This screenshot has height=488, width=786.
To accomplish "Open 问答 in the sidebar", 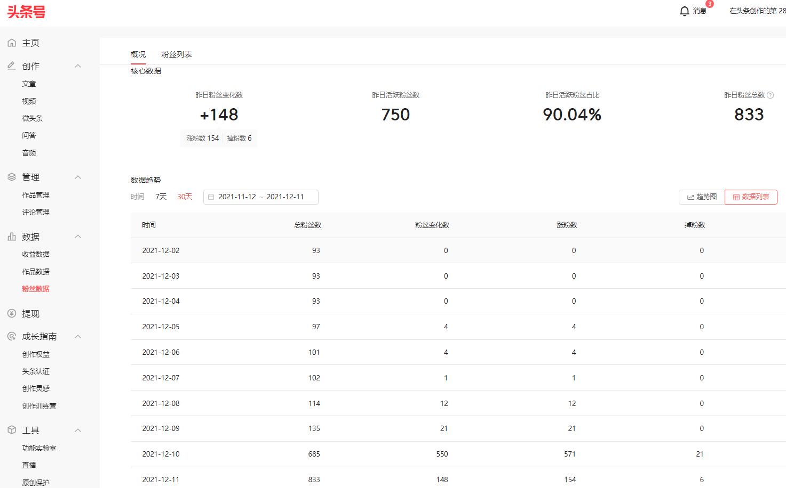I will coord(29,135).
